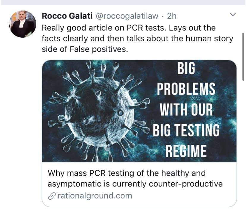Visit the @roccogalatilaw handle
Image resolution: width=246 pixels, height=210 pixels.
(x=127, y=16)
